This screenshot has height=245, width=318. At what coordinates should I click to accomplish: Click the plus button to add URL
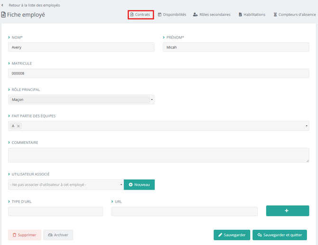point(287,211)
